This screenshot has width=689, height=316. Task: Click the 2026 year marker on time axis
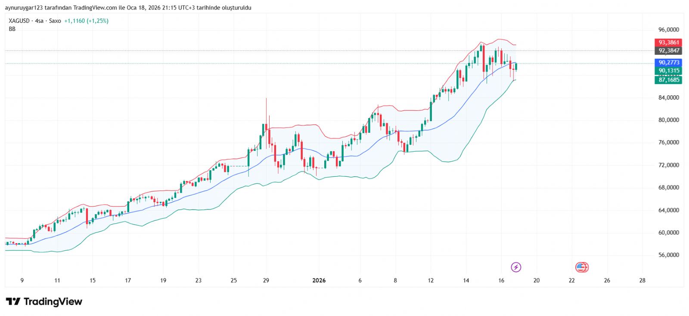[319, 281]
